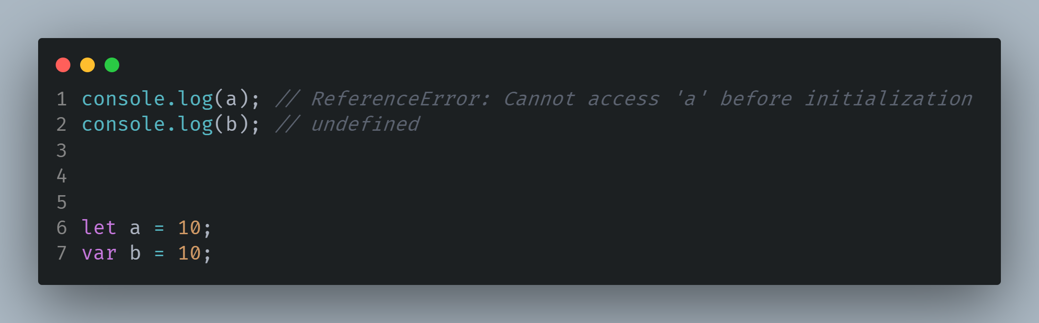This screenshot has height=323, width=1039.
Task: Click the green maximize dot
Action: pyautogui.click(x=112, y=65)
